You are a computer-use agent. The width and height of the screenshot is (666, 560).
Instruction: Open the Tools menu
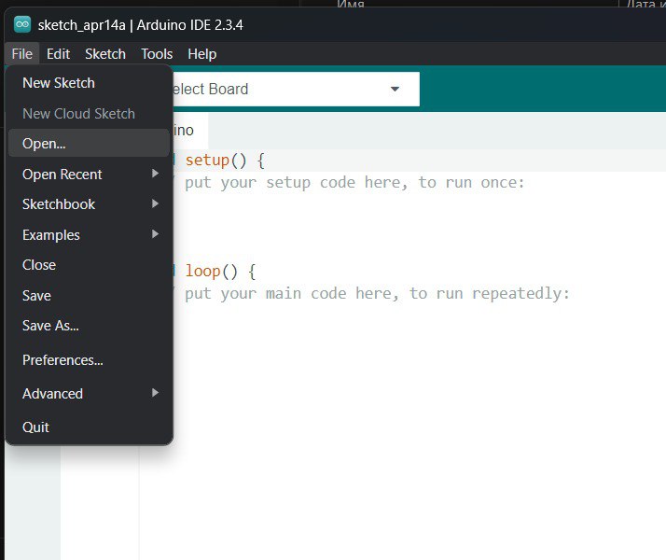click(157, 54)
